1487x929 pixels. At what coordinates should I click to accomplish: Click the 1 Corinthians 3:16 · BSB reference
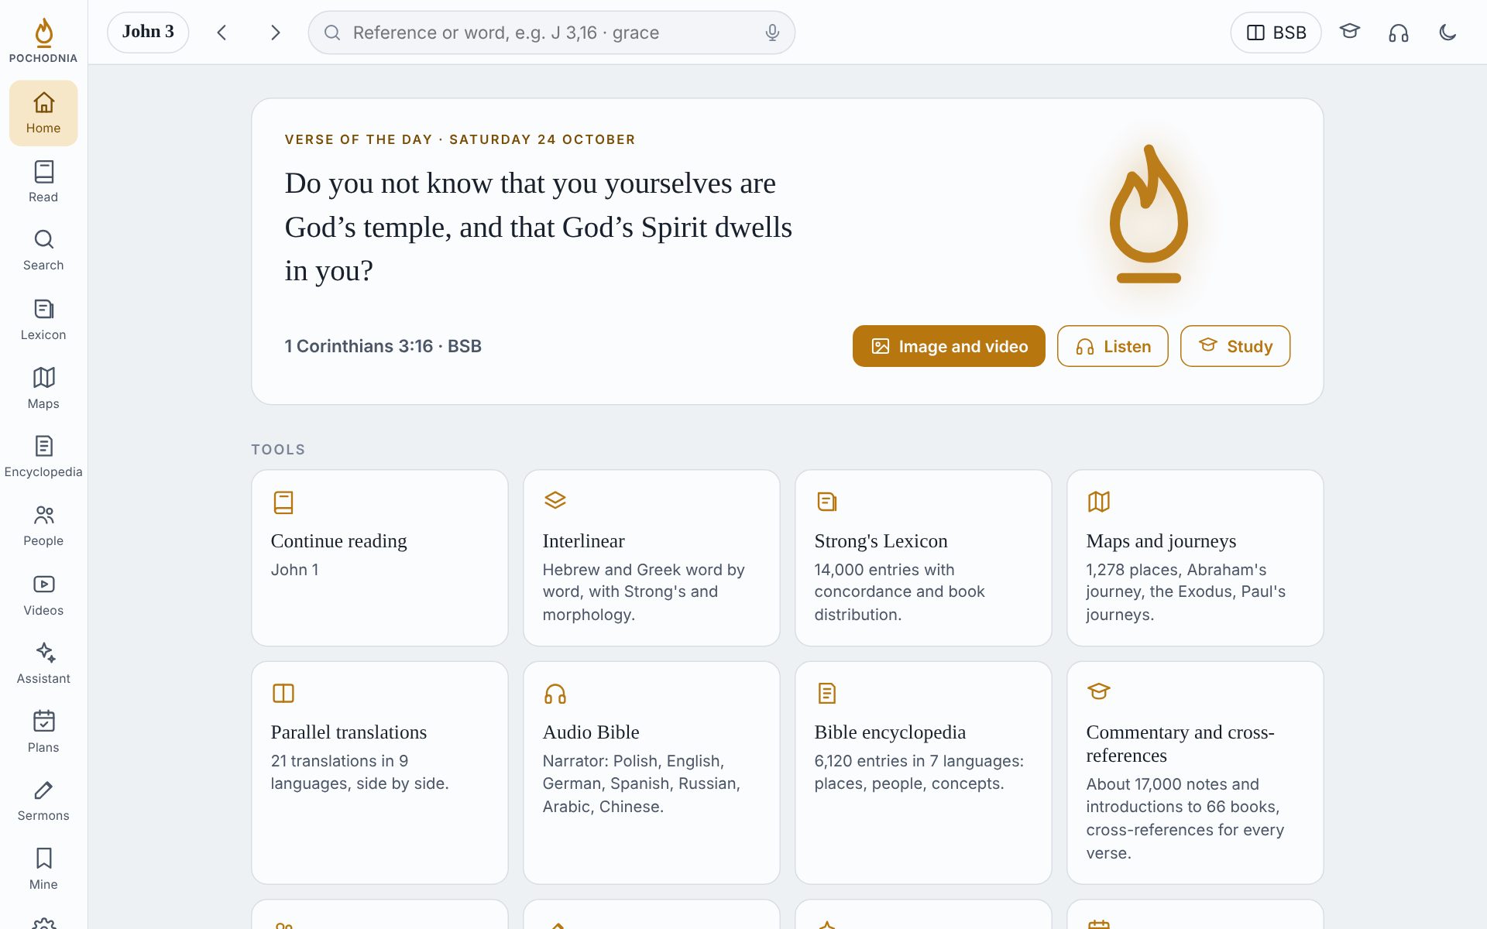(x=383, y=346)
